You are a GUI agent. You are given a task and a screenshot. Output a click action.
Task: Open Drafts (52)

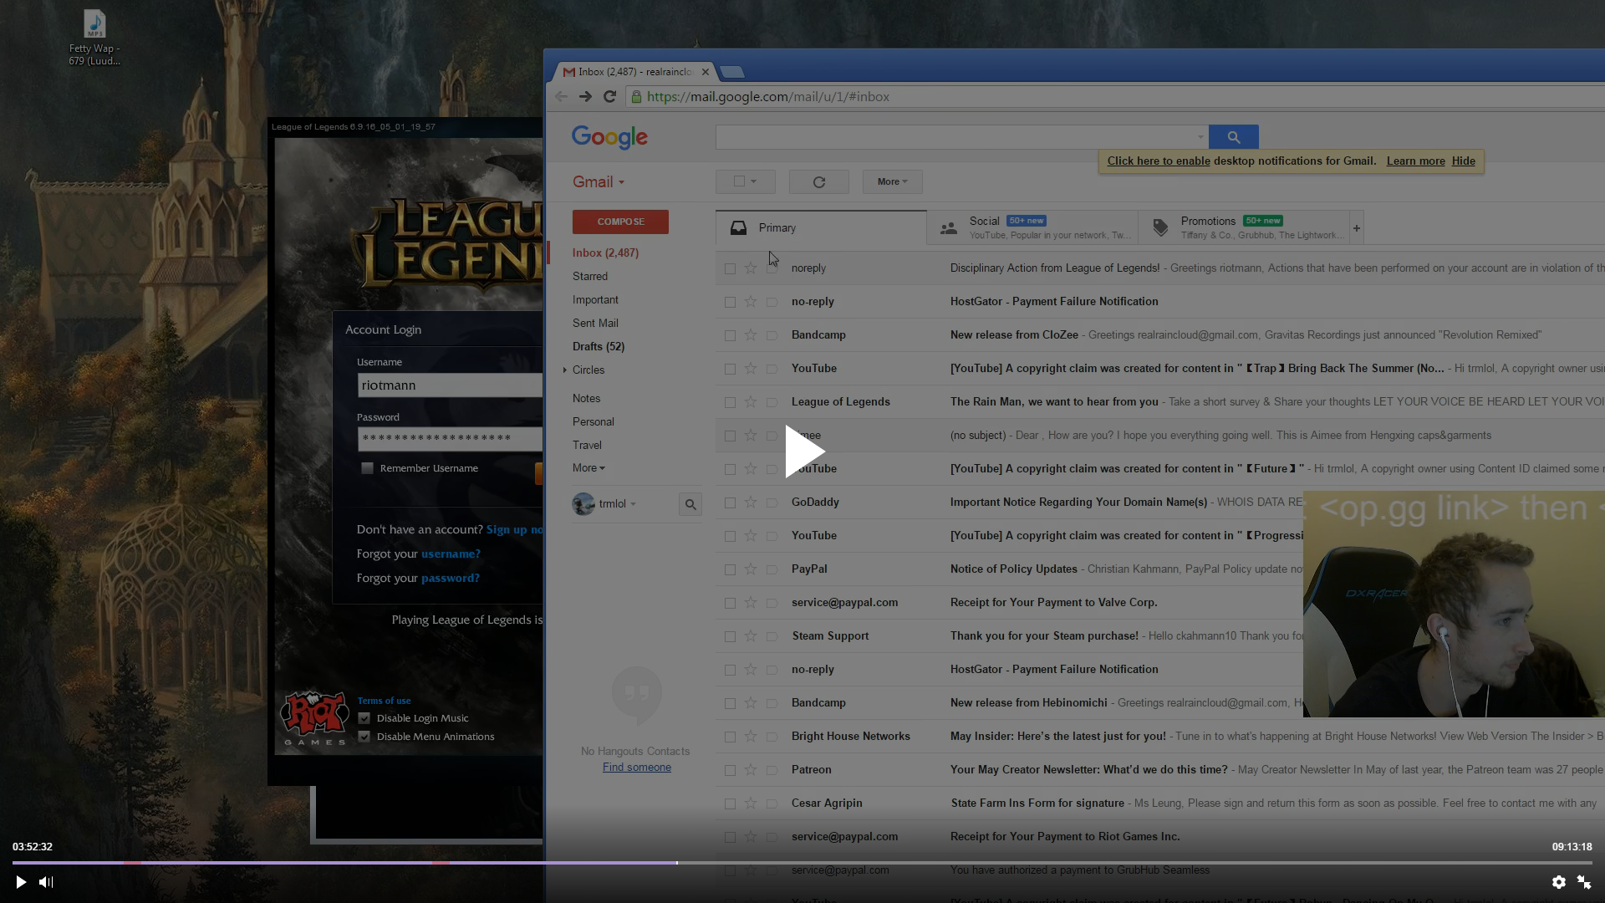[x=599, y=346]
